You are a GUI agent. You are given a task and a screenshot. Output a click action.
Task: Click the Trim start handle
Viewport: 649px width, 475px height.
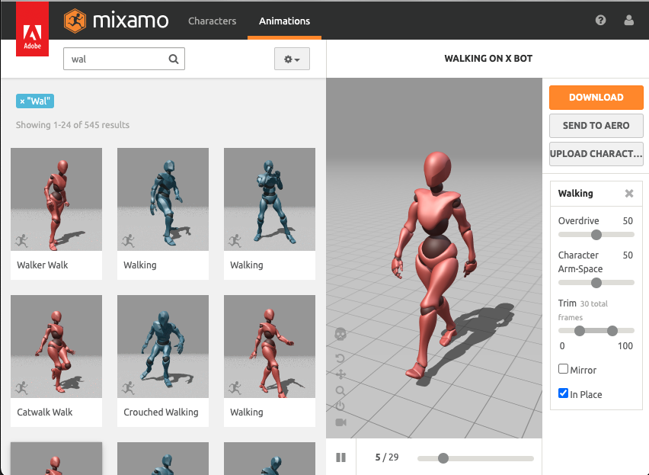coord(580,330)
